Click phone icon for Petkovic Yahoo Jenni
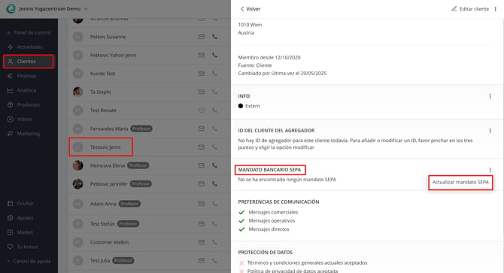 214,55
